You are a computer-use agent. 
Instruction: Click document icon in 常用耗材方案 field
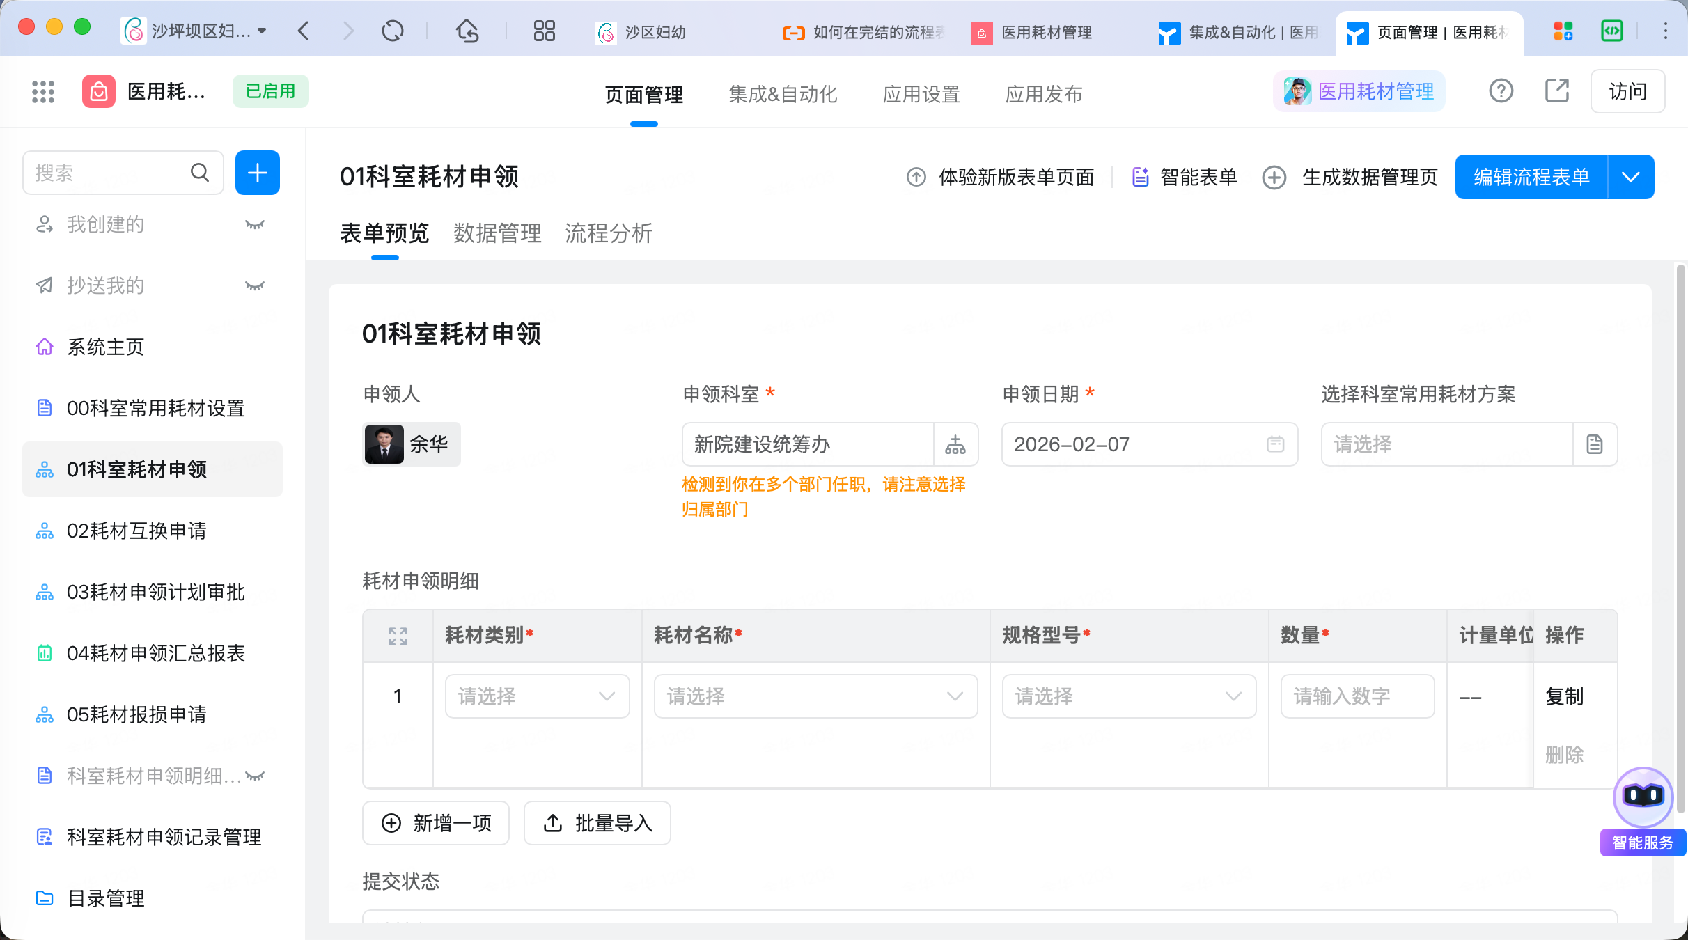[1595, 444]
